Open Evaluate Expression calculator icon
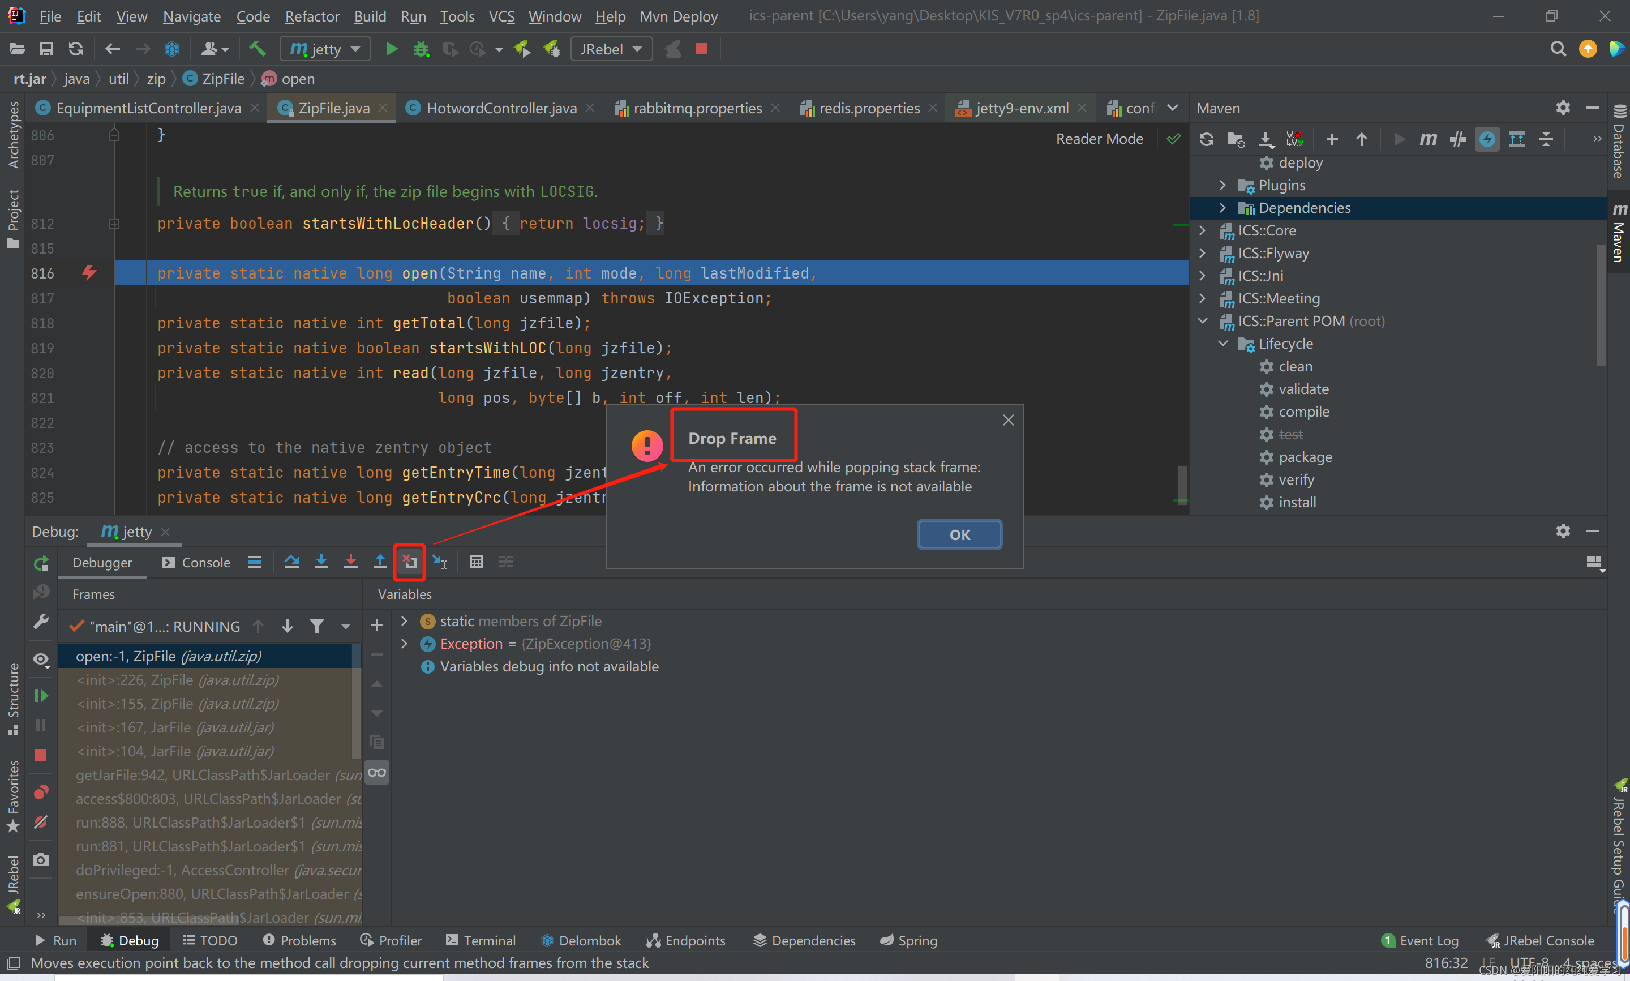The height and width of the screenshot is (981, 1630). coord(476,562)
